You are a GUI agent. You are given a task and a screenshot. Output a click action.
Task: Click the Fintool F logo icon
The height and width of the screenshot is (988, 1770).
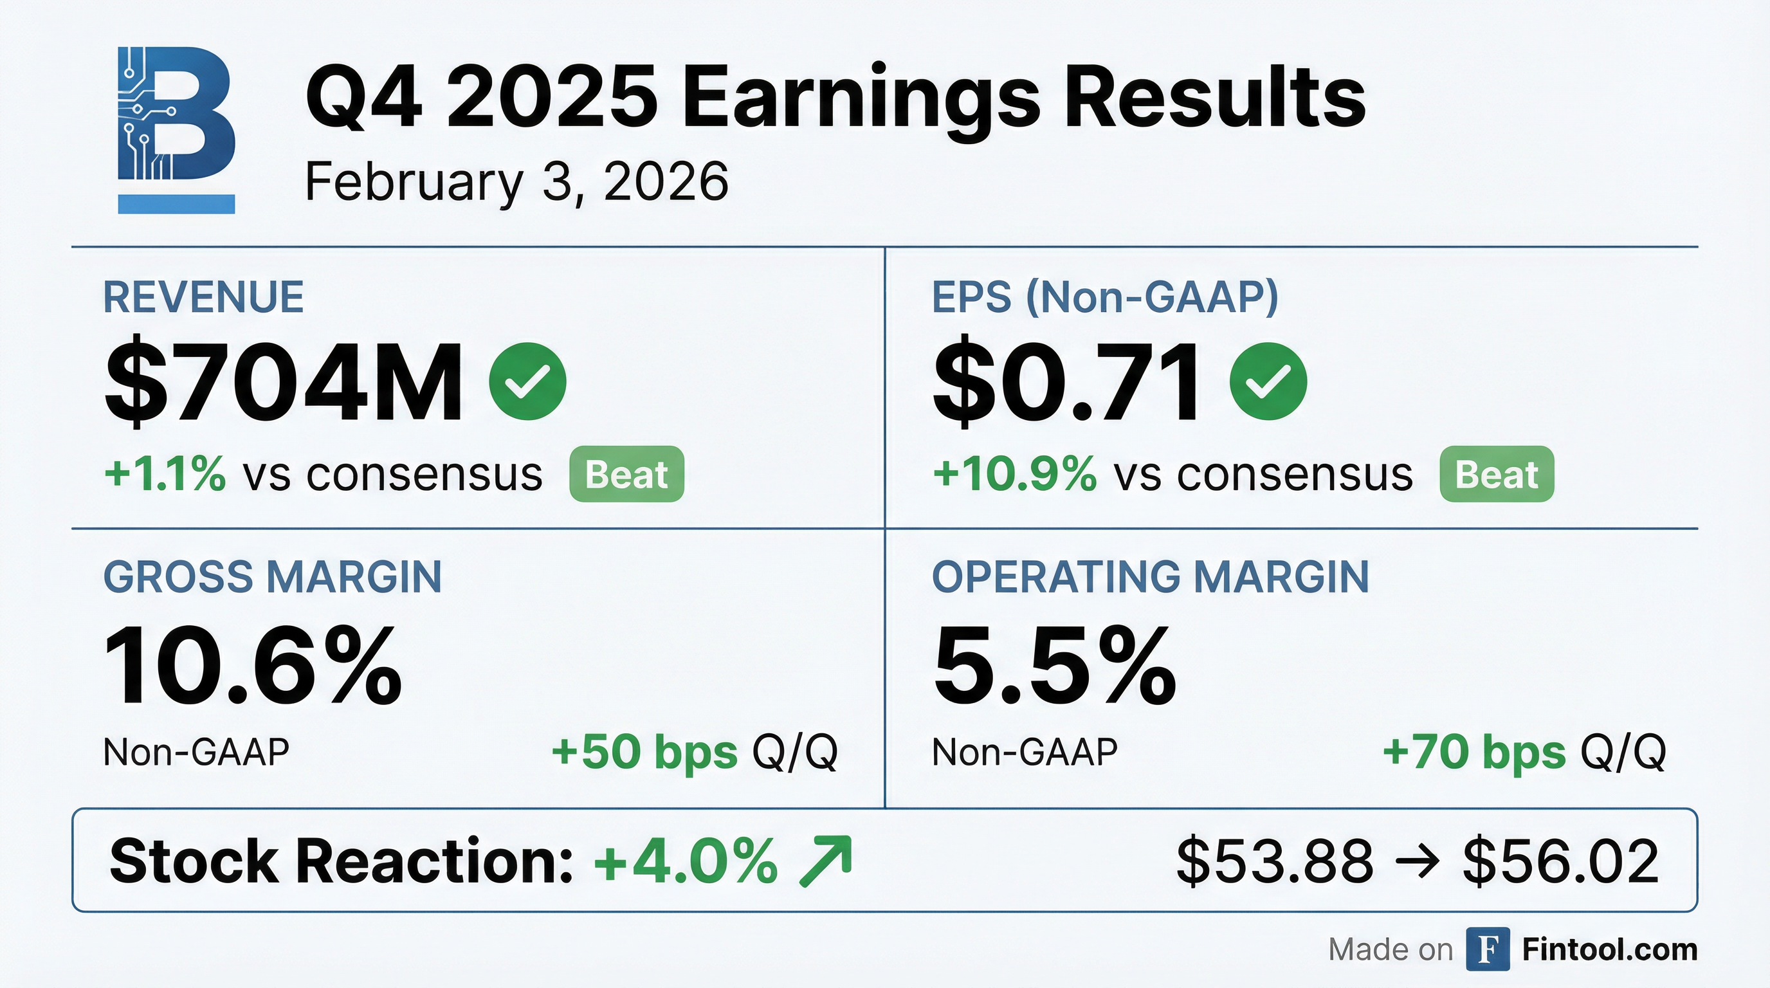coord(1487,949)
